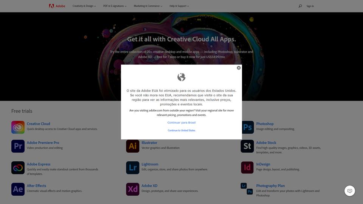Click the Photography Plan Lr/Ps icon
363x204 pixels.
pos(247,189)
